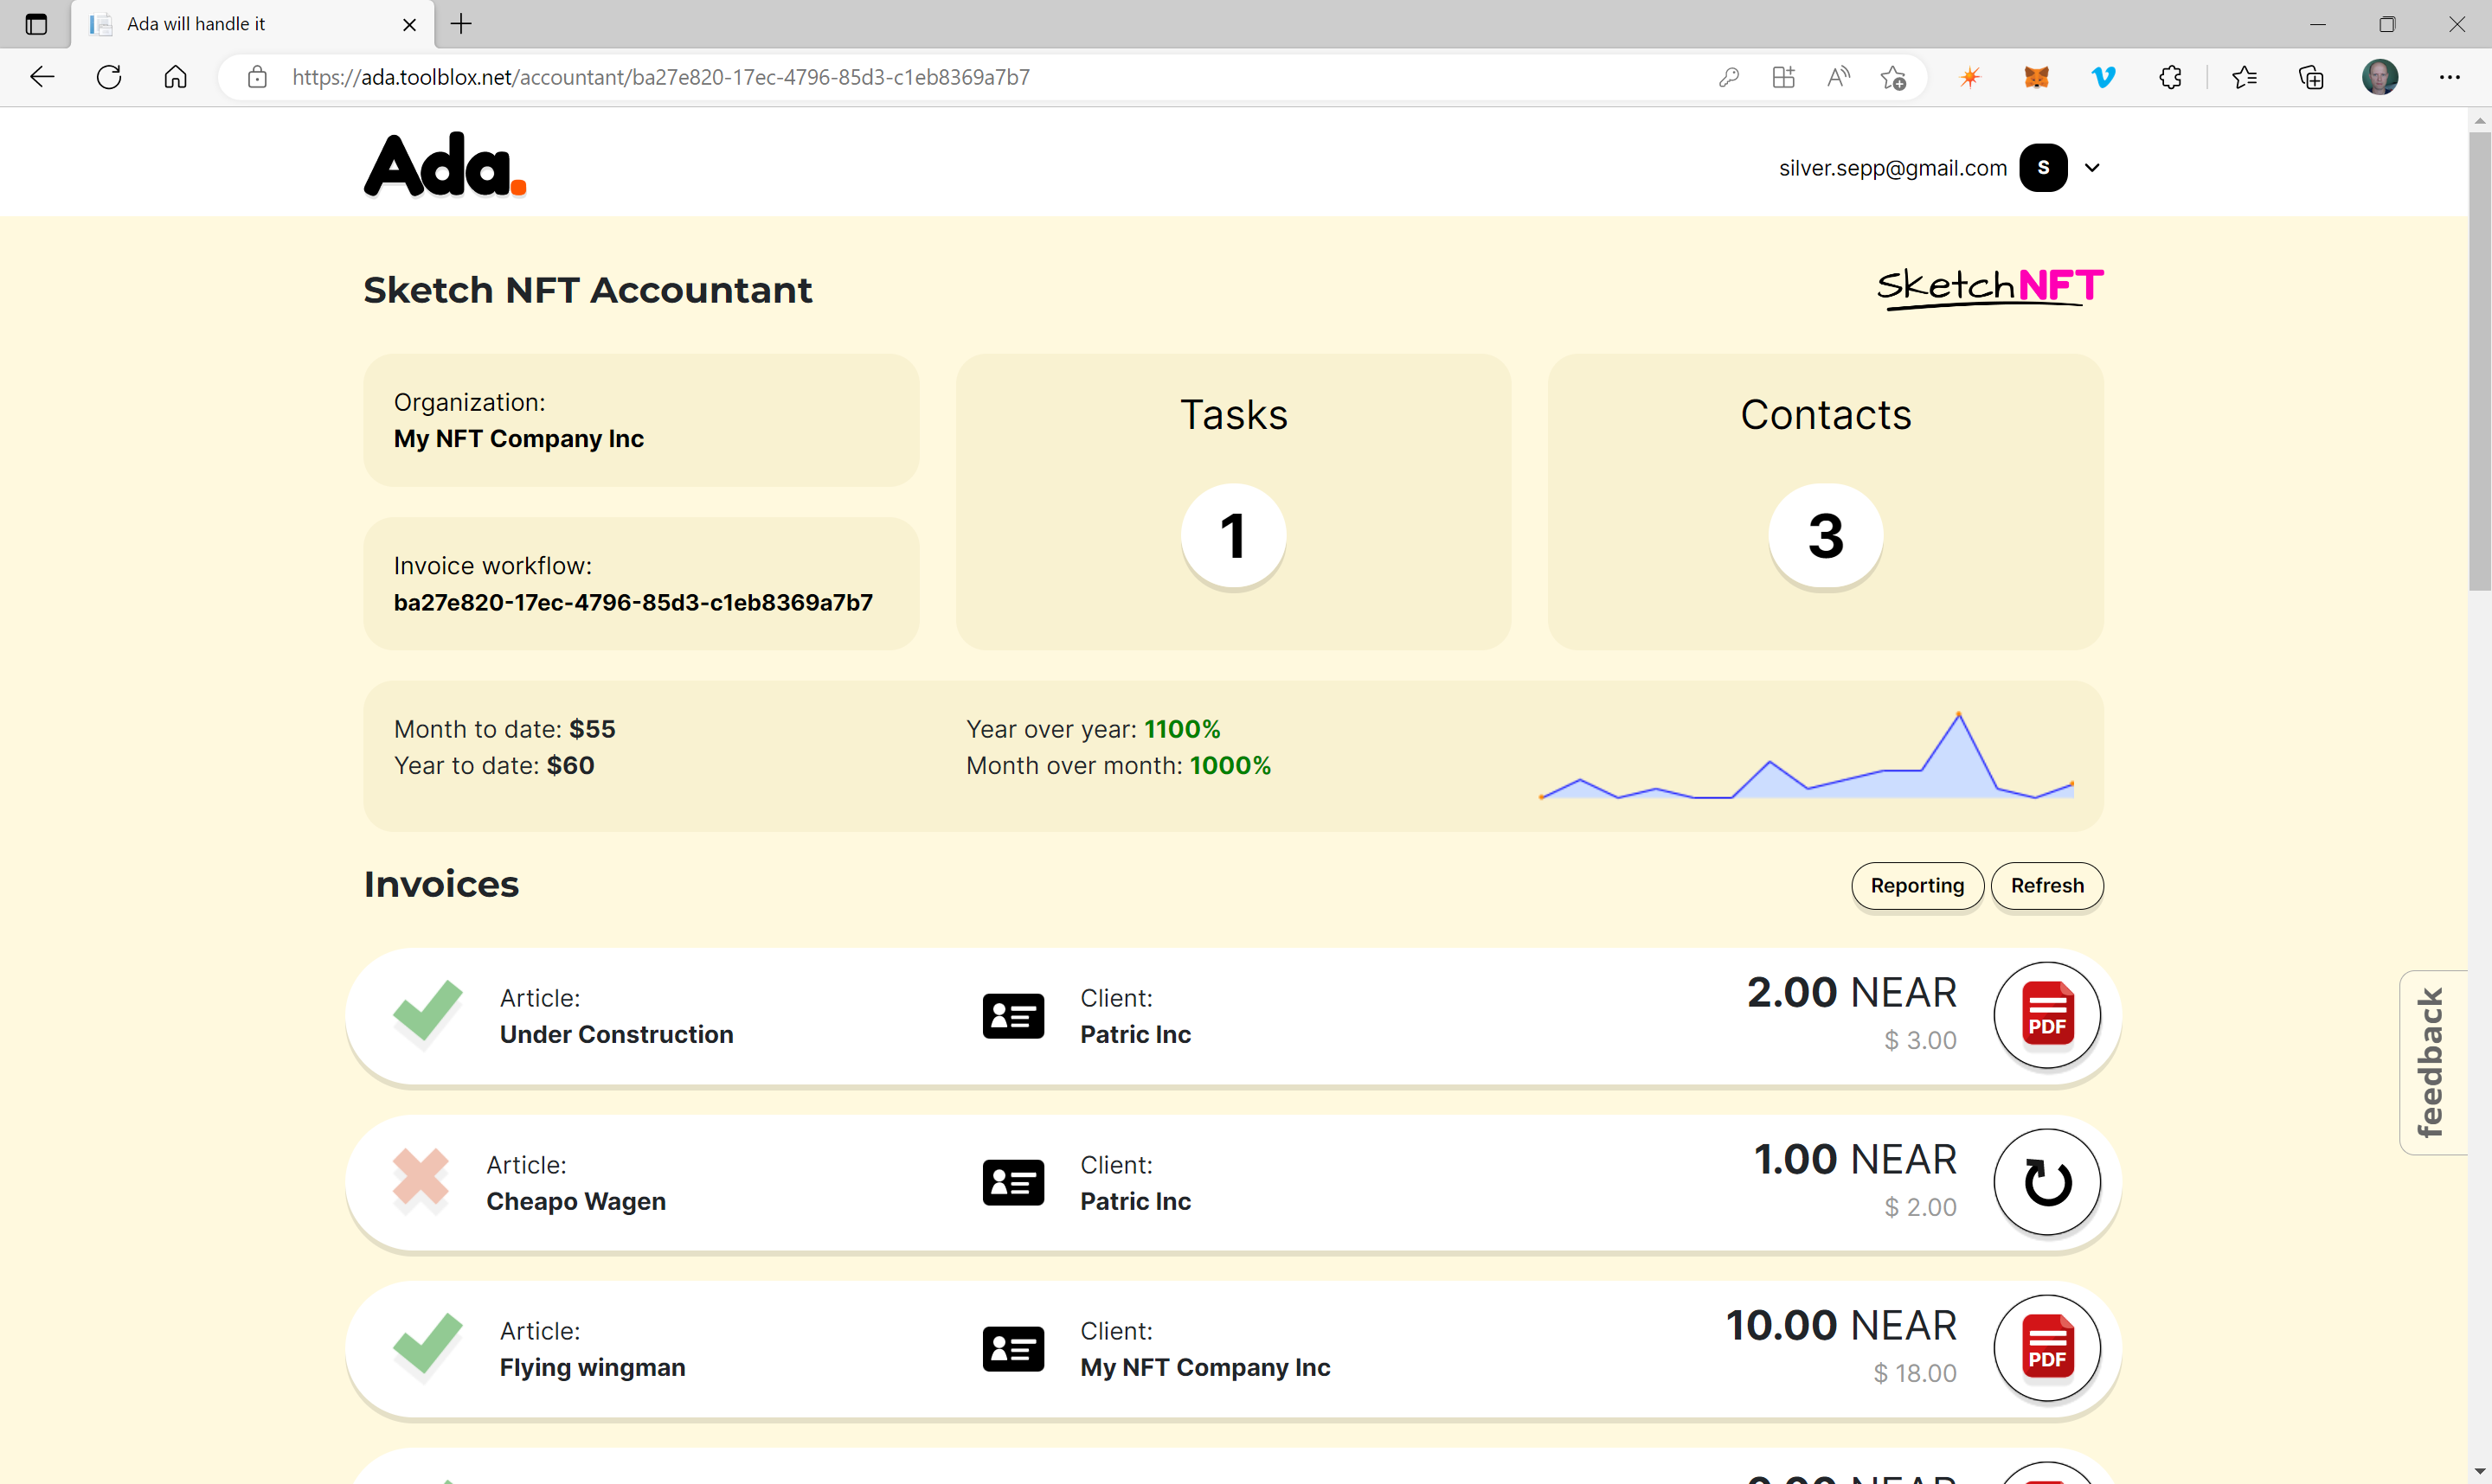Image resolution: width=2492 pixels, height=1484 pixels.
Task: Open a new browser tab
Action: coord(461,24)
